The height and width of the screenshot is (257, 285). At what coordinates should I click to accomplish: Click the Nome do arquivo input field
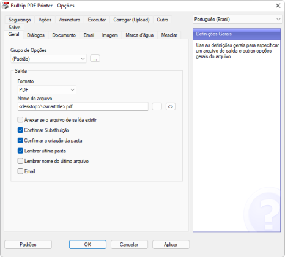[83, 106]
